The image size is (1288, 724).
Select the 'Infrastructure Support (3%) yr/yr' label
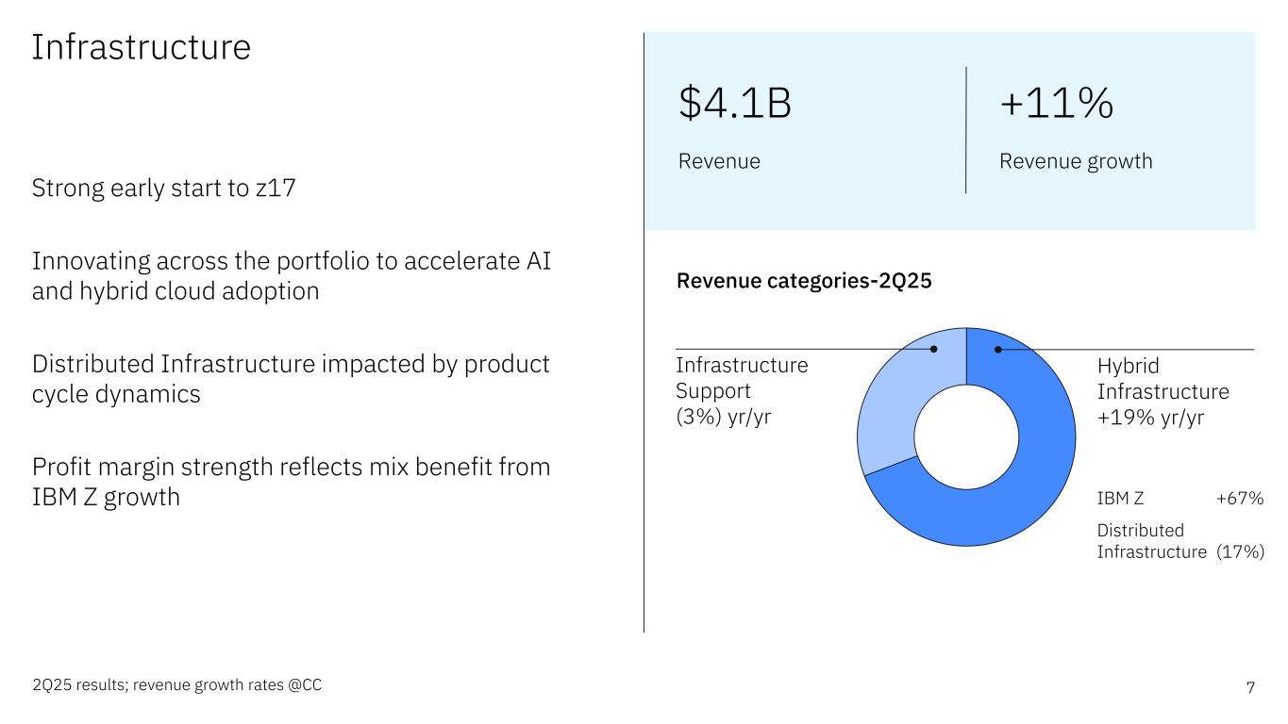click(742, 391)
